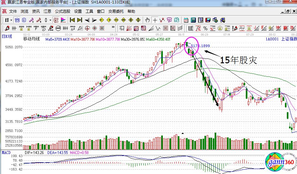Open the 日 period dropdown arrow

(11, 20)
